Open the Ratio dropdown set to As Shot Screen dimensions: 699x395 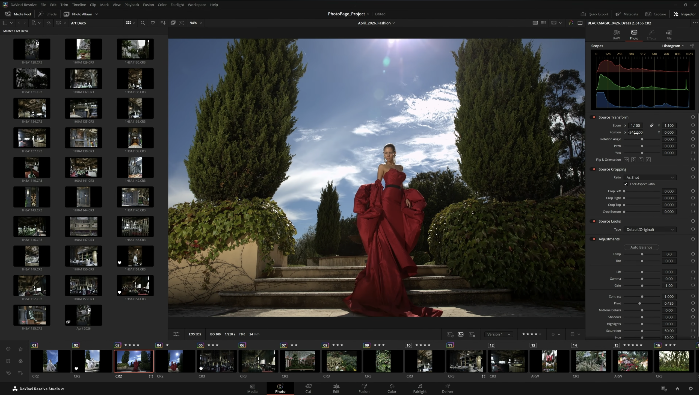tap(650, 177)
